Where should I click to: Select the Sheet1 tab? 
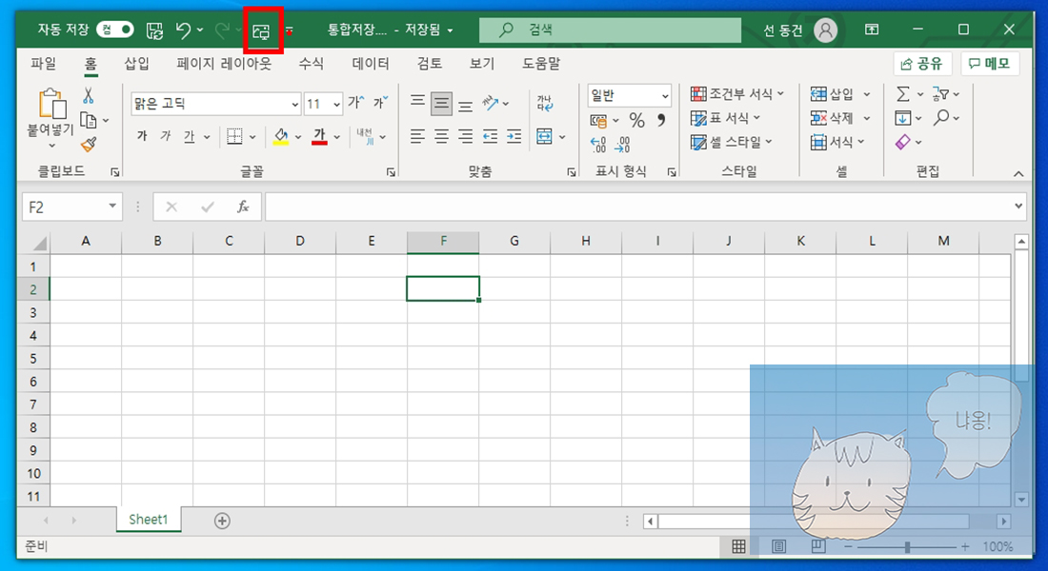click(149, 520)
